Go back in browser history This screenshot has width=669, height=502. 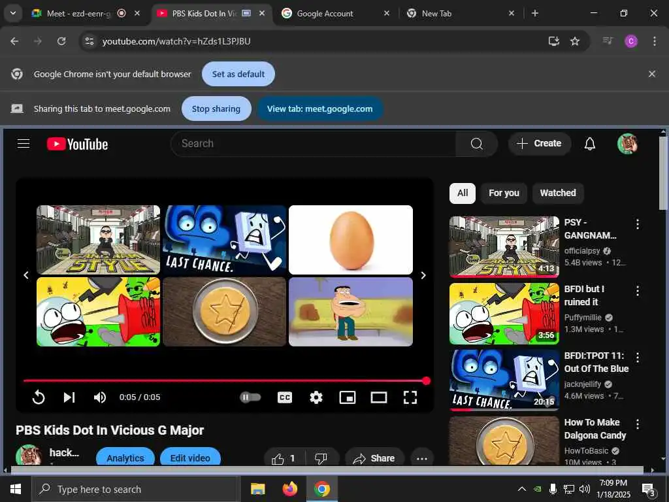click(14, 41)
